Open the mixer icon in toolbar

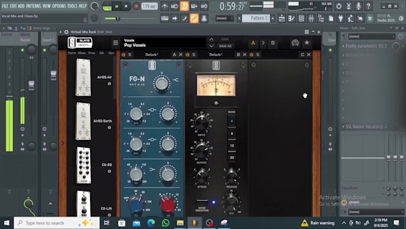(x=311, y=19)
